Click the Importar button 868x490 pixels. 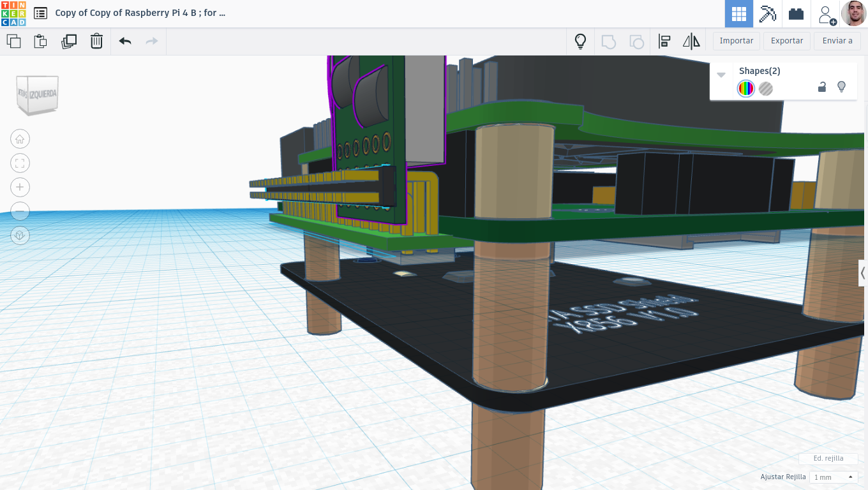click(x=737, y=41)
